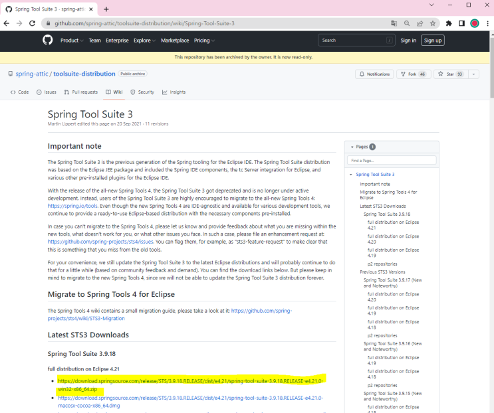This screenshot has width=494, height=413.
Task: Click the Find a Page search field
Action: [392, 161]
